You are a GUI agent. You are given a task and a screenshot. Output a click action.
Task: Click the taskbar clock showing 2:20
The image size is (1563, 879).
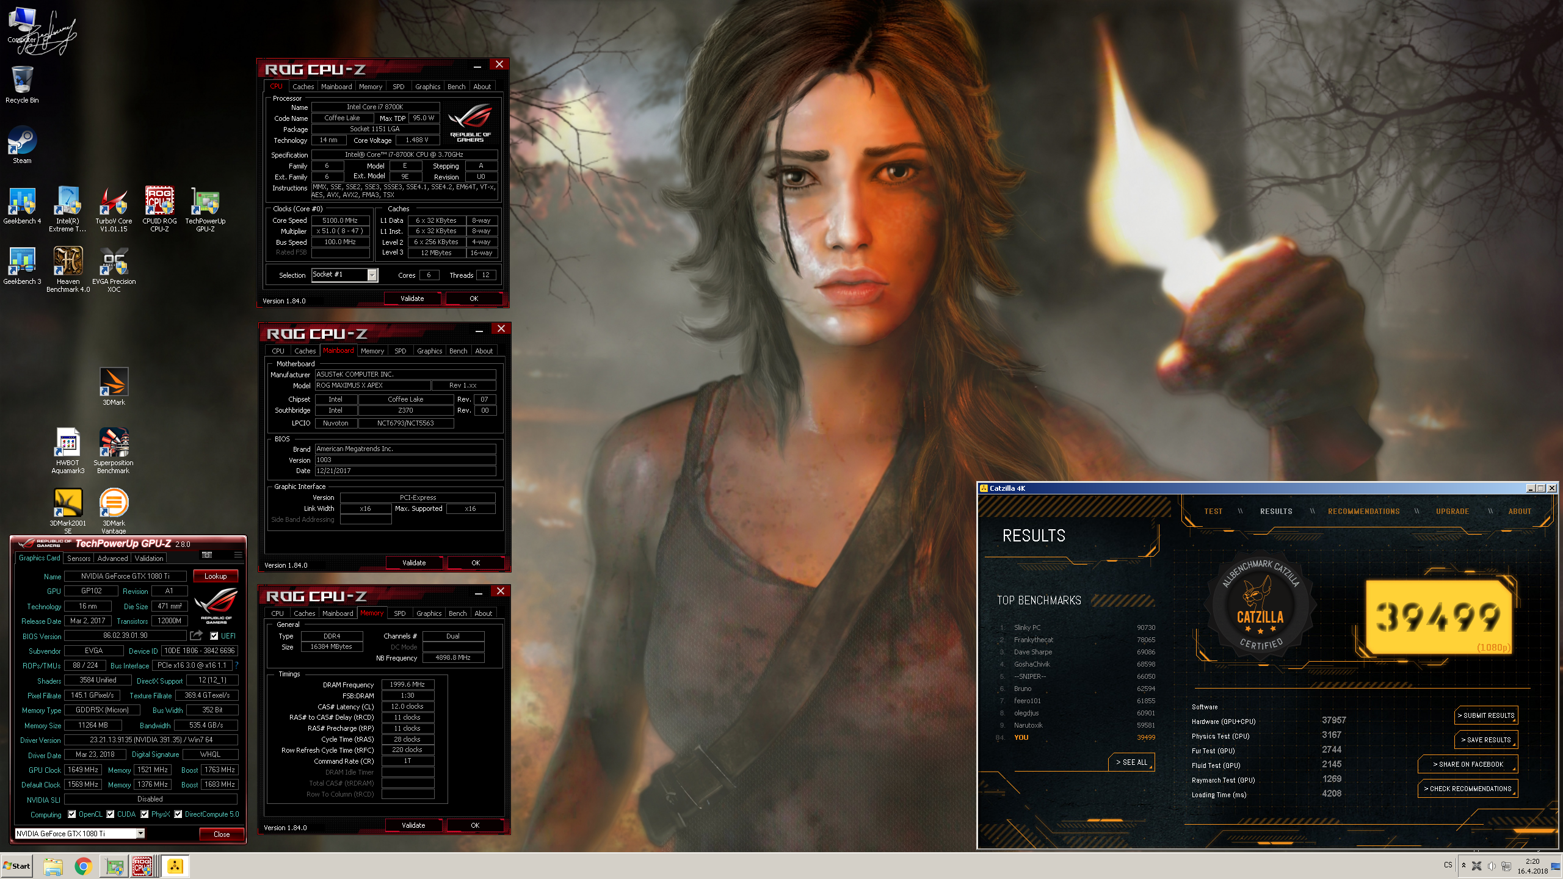[1532, 866]
